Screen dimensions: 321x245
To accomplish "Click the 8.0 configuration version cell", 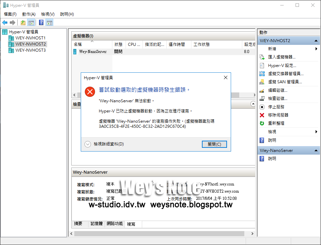I will tap(247, 52).
